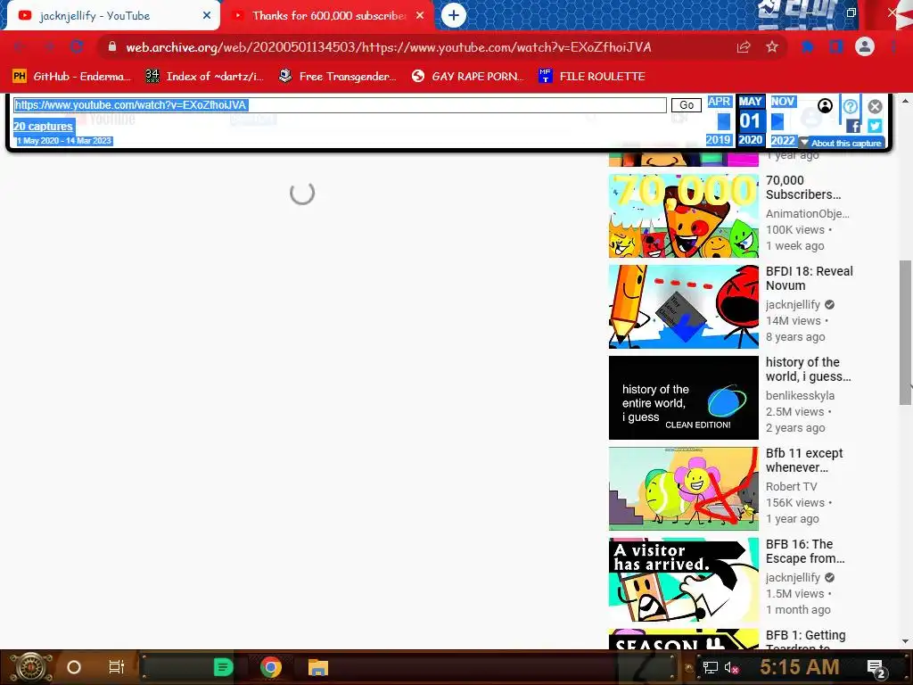Viewport: 913px width, 685px height.
Task: Select the MAY capture month label
Action: pos(751,102)
